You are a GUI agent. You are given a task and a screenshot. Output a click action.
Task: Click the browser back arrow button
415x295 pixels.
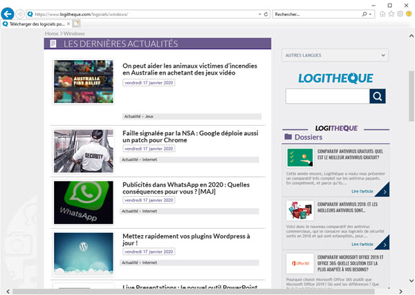(8, 14)
